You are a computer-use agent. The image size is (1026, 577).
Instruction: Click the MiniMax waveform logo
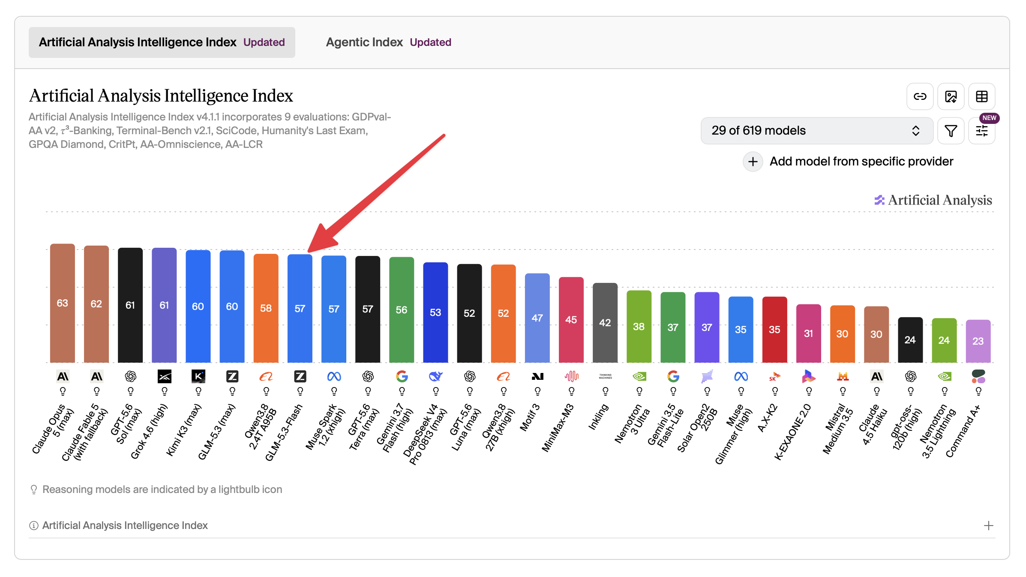tap(571, 376)
